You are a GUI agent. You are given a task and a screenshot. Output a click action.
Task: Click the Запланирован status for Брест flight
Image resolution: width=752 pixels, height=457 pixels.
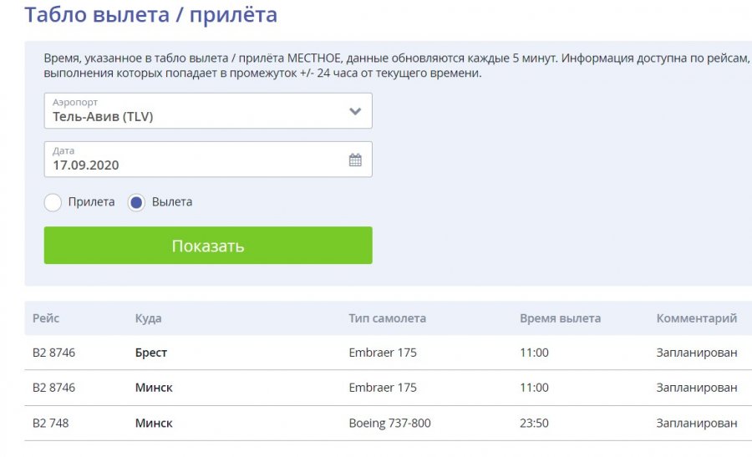pyautogui.click(x=697, y=353)
